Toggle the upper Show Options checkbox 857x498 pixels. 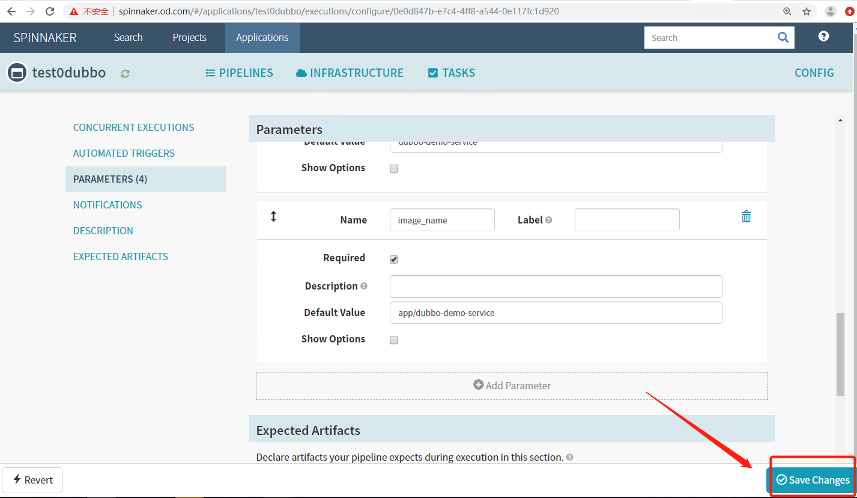[x=394, y=169]
